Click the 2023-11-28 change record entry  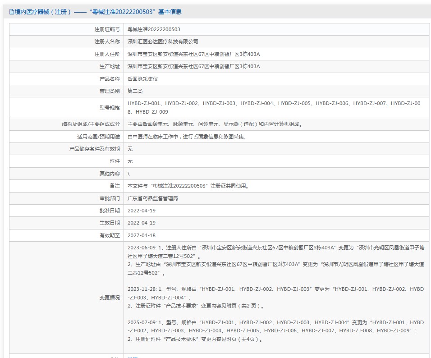pos(276,298)
